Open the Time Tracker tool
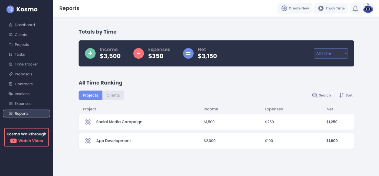 [27, 64]
